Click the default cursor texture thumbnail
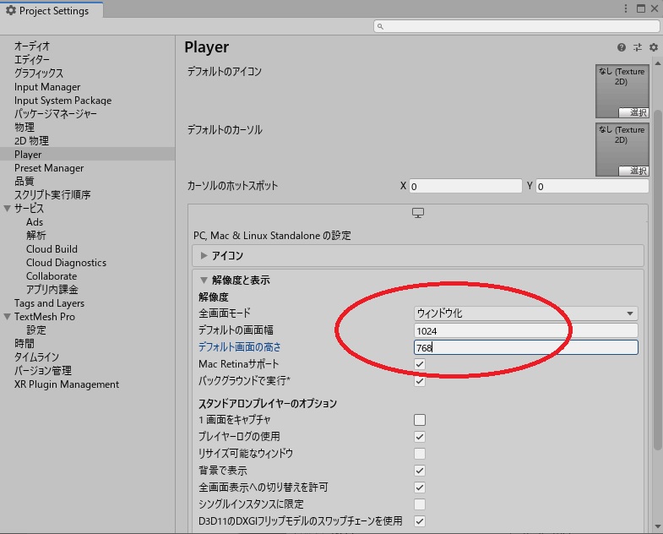 coord(622,150)
